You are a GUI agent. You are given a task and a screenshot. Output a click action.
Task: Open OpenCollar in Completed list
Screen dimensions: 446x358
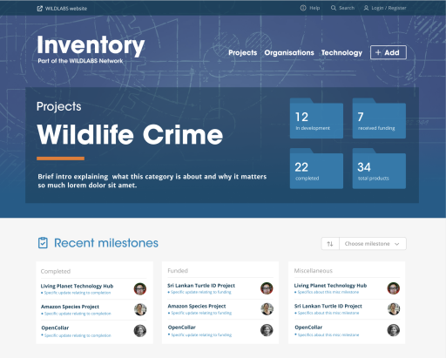(x=55, y=328)
